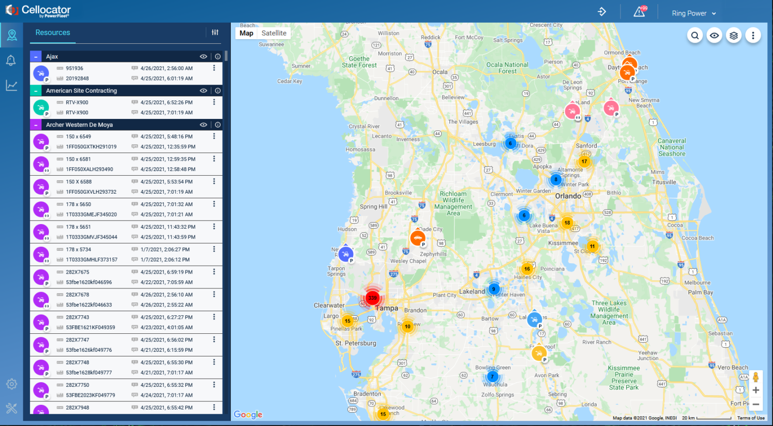Viewport: 773px width, 426px height.
Task: Open the Resources filter settings
Action: (x=215, y=32)
